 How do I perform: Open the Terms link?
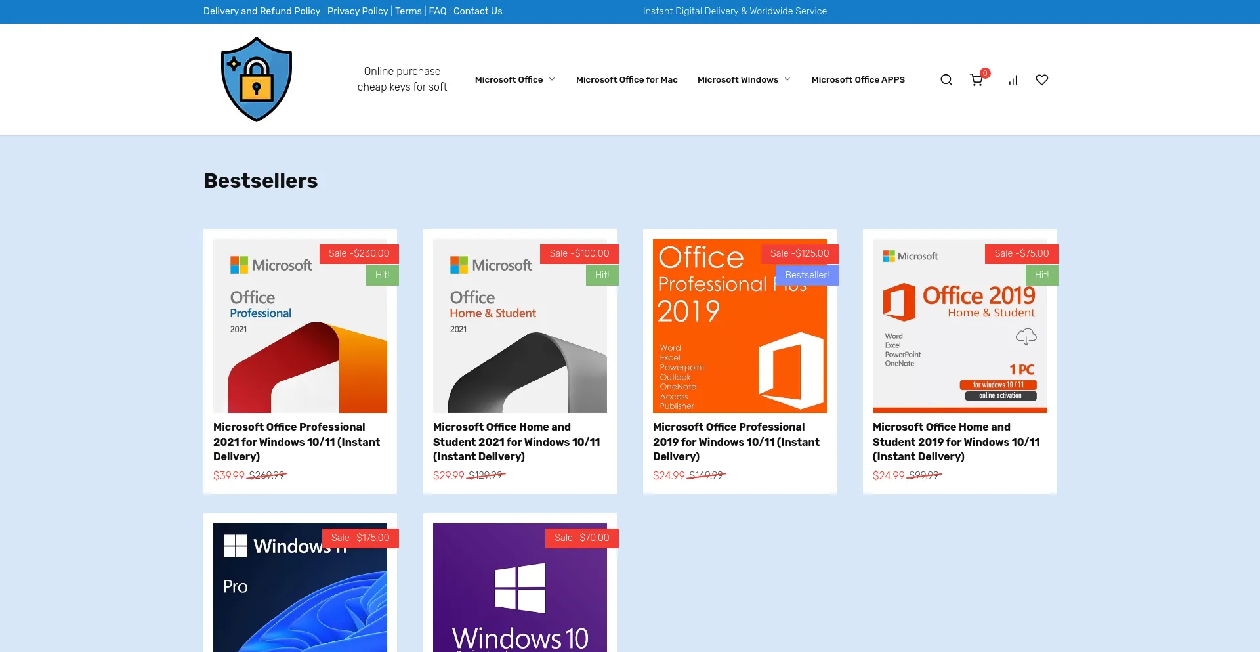pos(408,11)
